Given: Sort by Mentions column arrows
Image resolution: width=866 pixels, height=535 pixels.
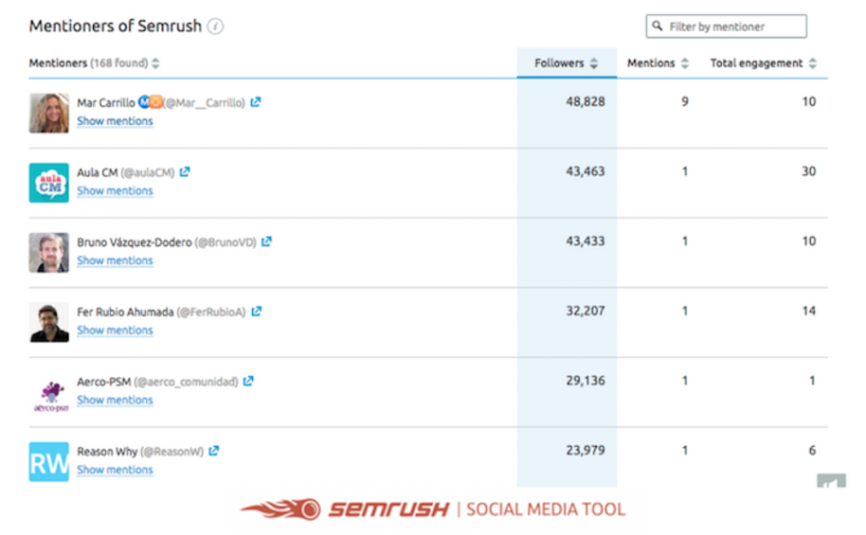Looking at the screenshot, I should coord(685,62).
